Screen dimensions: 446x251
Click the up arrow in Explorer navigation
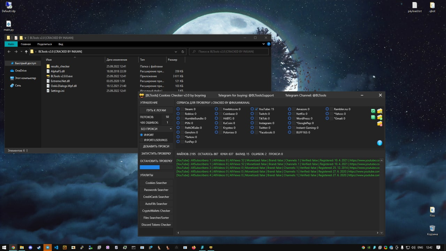(x=26, y=52)
